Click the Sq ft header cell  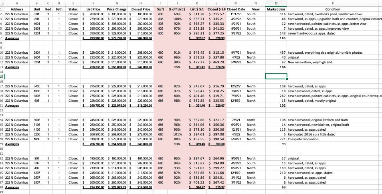click(x=160, y=8)
